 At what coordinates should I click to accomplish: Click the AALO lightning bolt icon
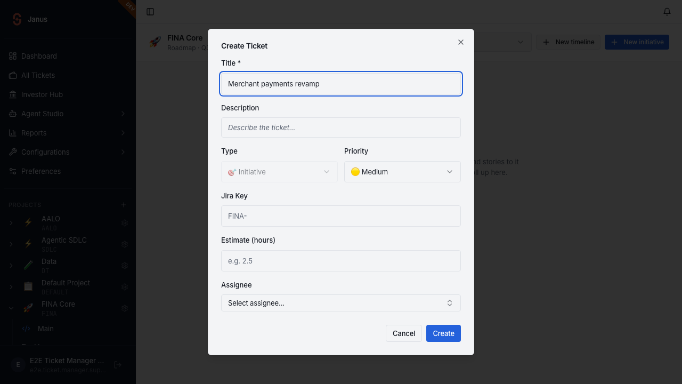[28, 223]
